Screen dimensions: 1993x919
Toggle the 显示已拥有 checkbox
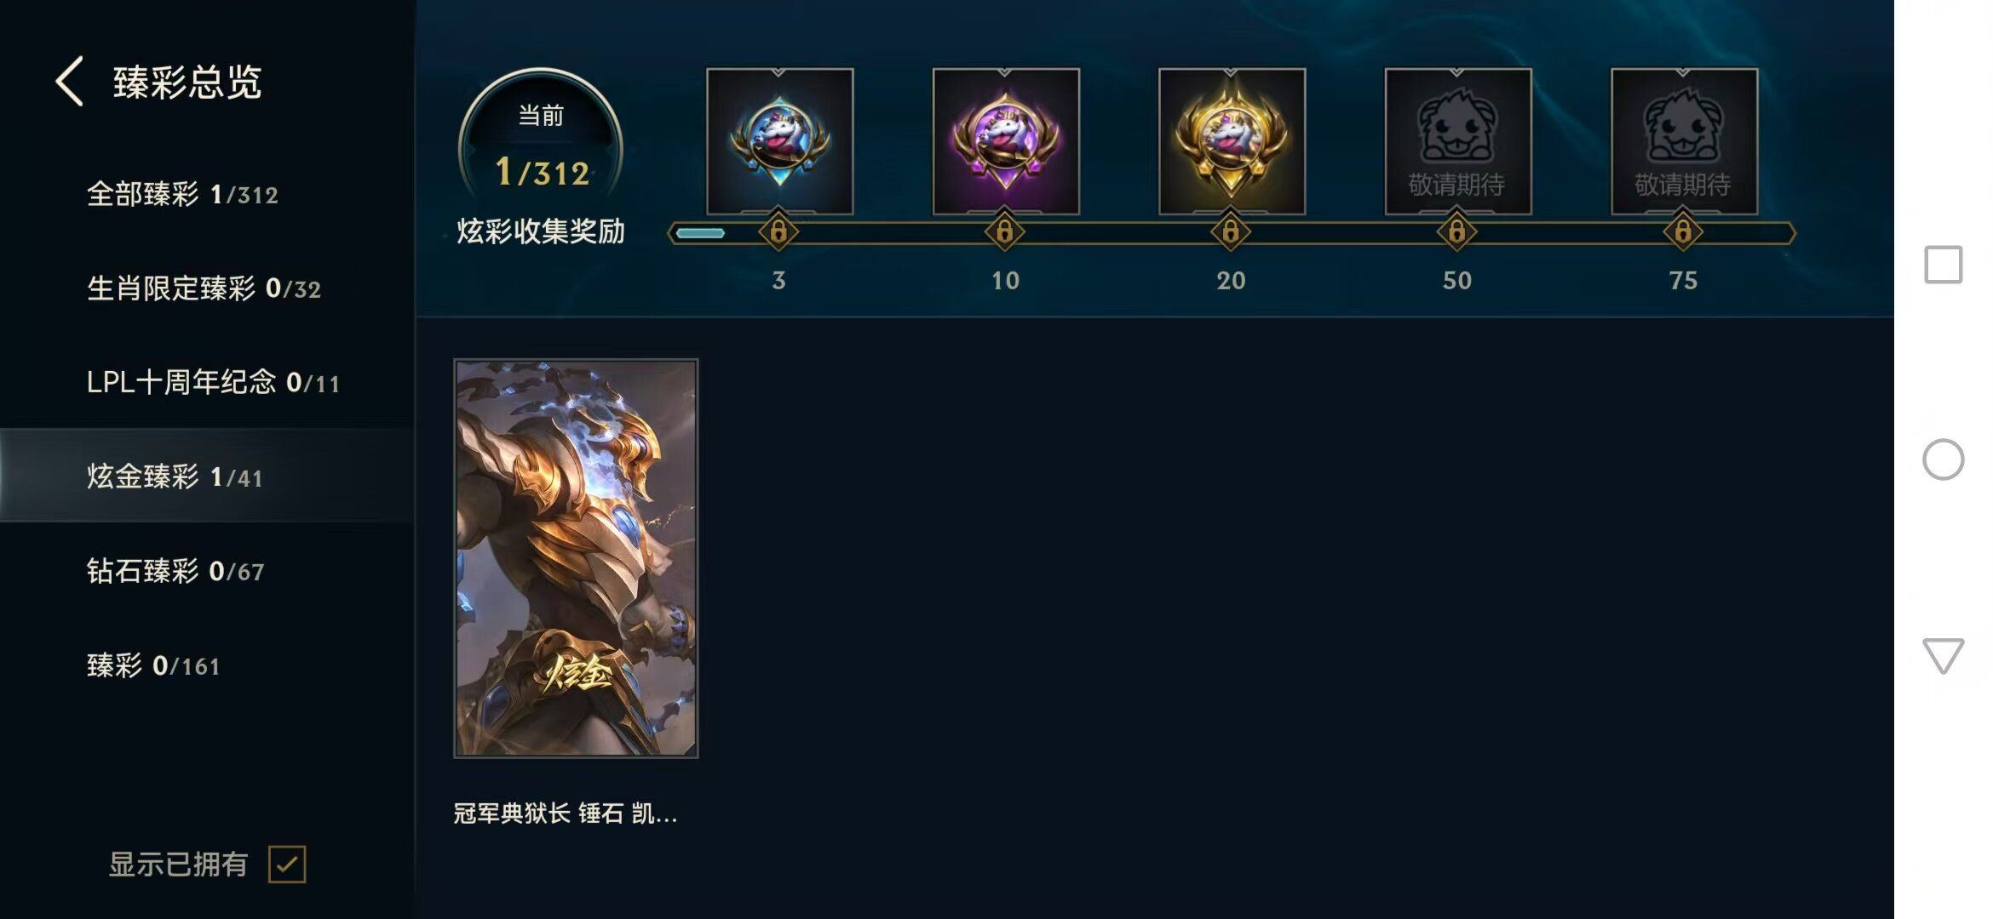tap(287, 865)
